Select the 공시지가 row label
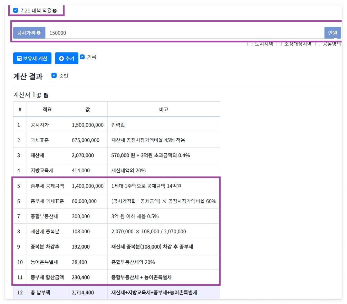Image resolution: width=347 pixels, height=304 pixels. pos(40,125)
